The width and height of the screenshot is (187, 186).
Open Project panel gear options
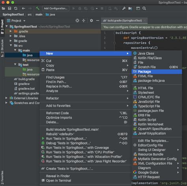pyautogui.click(x=92, y=20)
